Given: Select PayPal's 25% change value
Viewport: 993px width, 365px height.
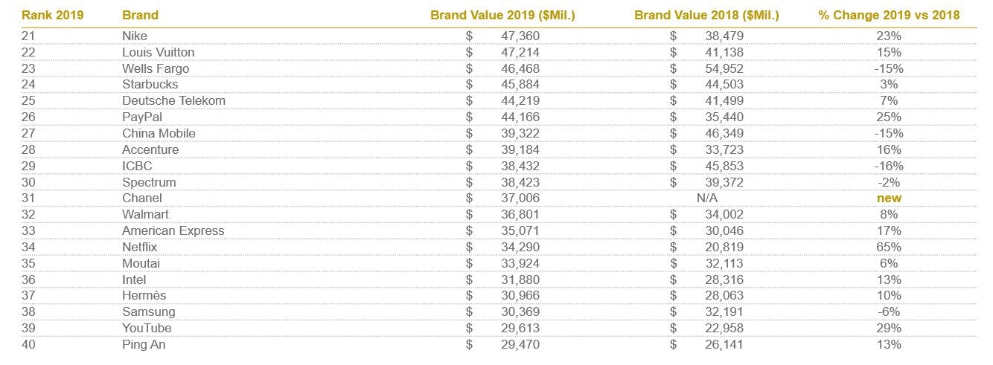Looking at the screenshot, I should click(x=889, y=117).
